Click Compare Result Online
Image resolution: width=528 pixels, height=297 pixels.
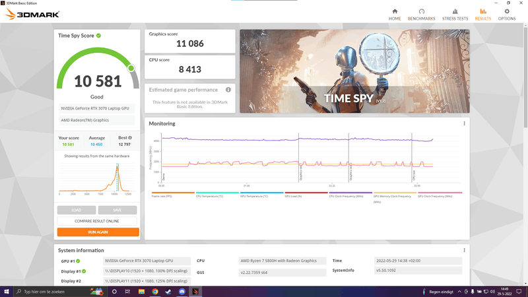97,221
